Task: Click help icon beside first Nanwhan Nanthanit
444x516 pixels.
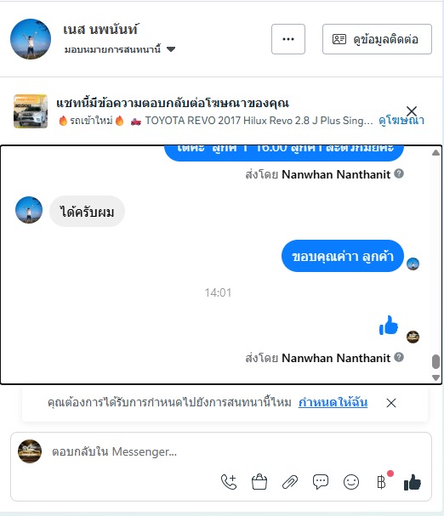Action: click(x=399, y=173)
